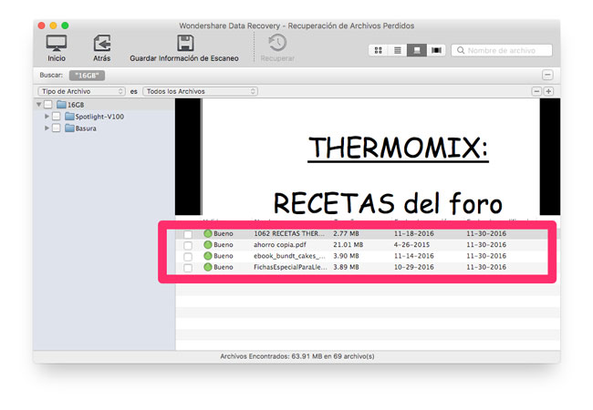Collapse the 16GB tree node
The height and width of the screenshot is (410, 593).
pyautogui.click(x=38, y=104)
